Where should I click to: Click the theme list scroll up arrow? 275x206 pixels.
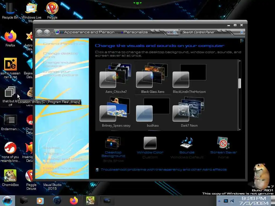[x=240, y=61]
